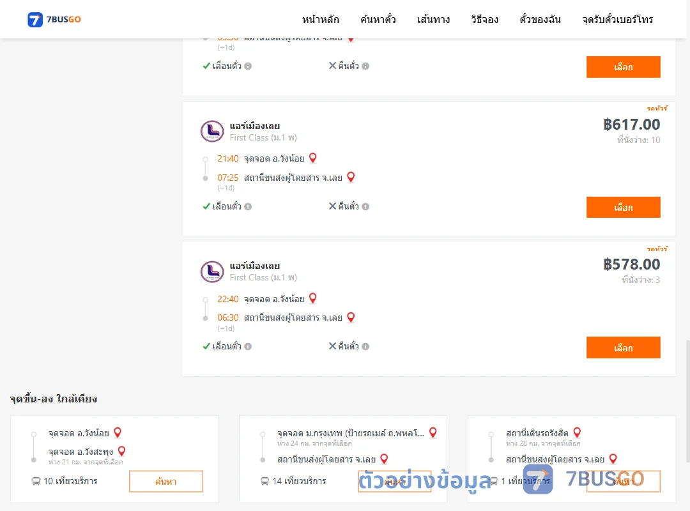The width and height of the screenshot is (690, 511).
Task: Click the X mark beside คืนตั๋ว in ฿578.00 trip
Action: [x=333, y=346]
